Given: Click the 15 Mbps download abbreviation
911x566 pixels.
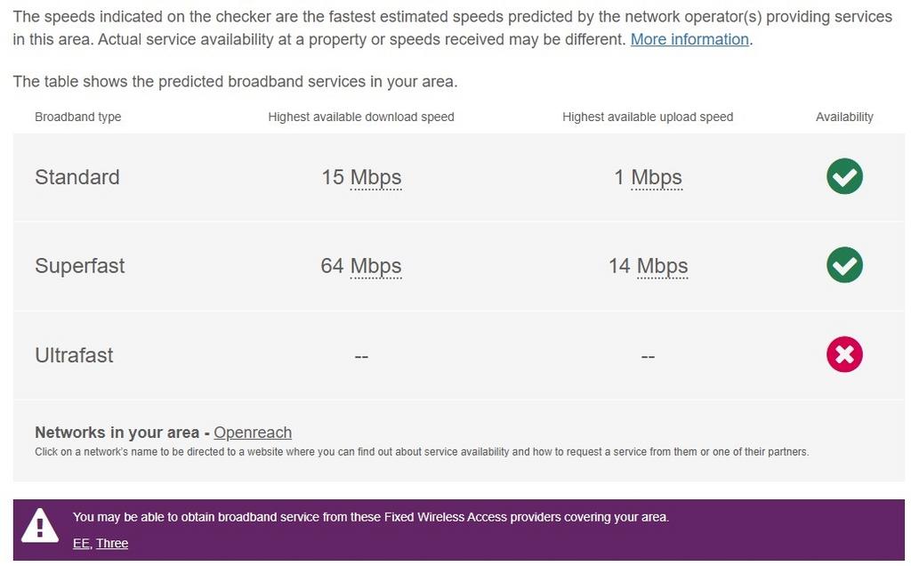Looking at the screenshot, I should (x=376, y=177).
